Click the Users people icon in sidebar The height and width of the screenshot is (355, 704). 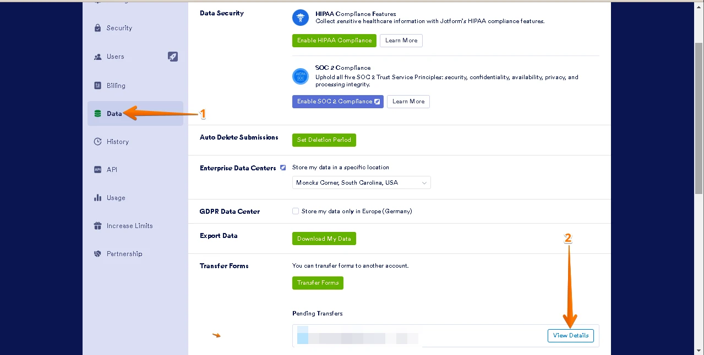[98, 57]
